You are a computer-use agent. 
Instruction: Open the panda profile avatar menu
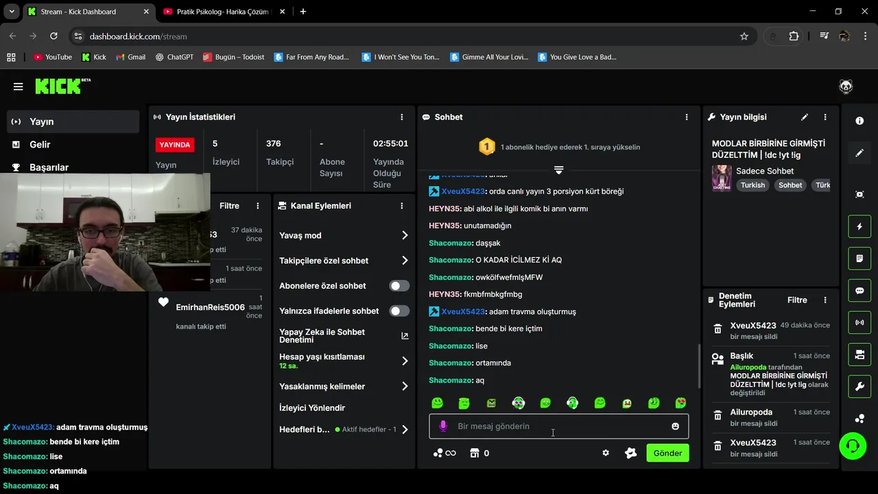click(x=846, y=86)
